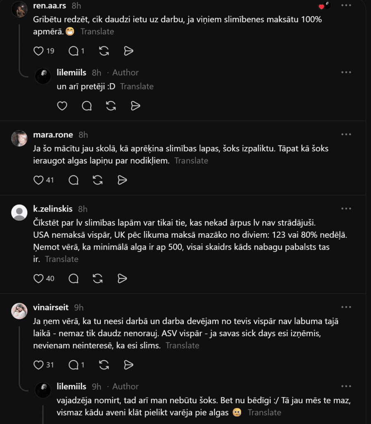Like k.zelinskis comment with 40 likes

(x=38, y=278)
